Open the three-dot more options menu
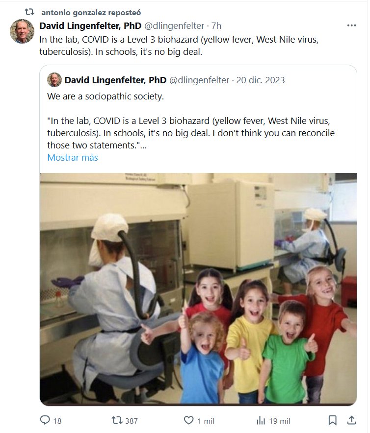The height and width of the screenshot is (433, 370). pyautogui.click(x=351, y=25)
